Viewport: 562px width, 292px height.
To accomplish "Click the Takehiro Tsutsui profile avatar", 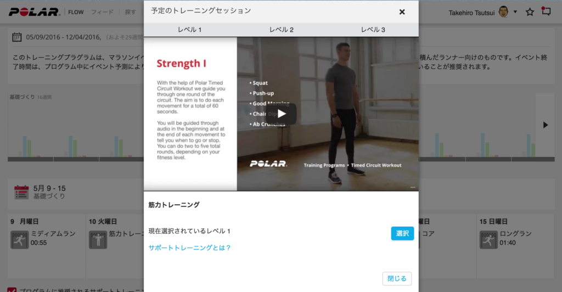I will pyautogui.click(x=503, y=12).
